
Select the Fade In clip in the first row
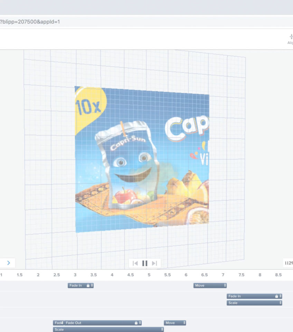coord(81,285)
